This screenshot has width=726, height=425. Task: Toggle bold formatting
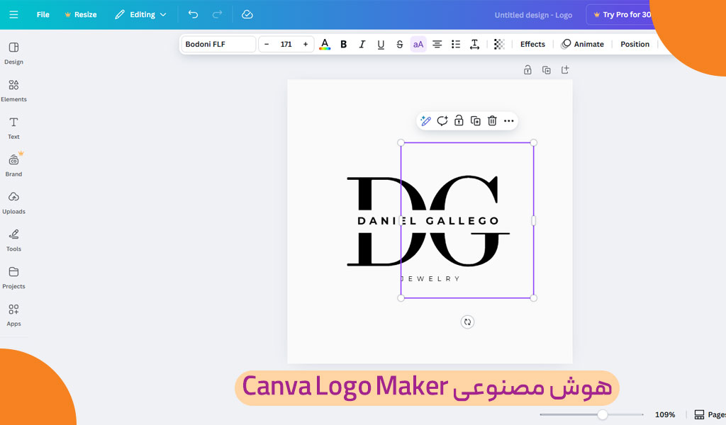[344, 44]
